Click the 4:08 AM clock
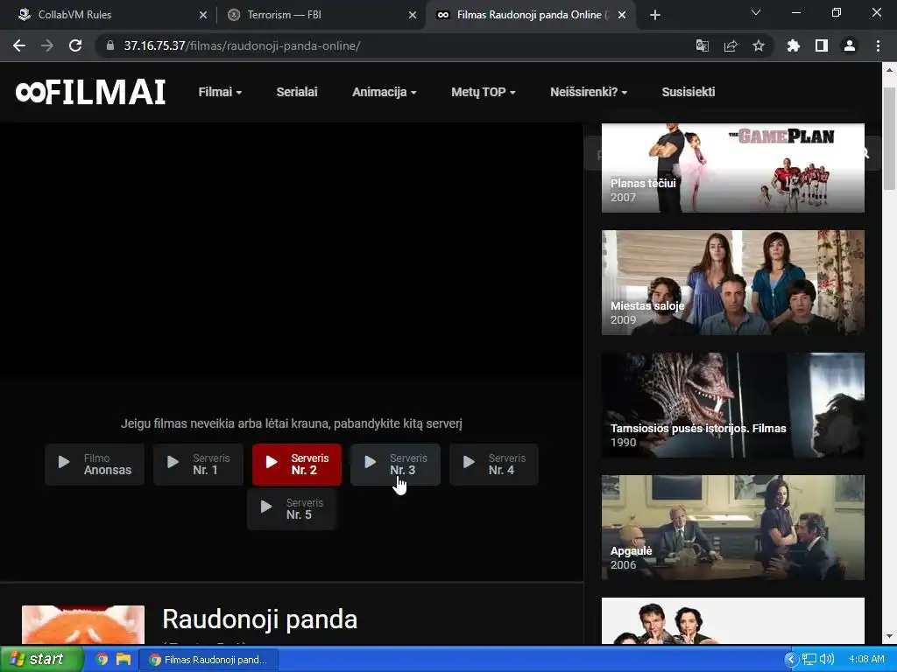897x672 pixels. pyautogui.click(x=866, y=660)
